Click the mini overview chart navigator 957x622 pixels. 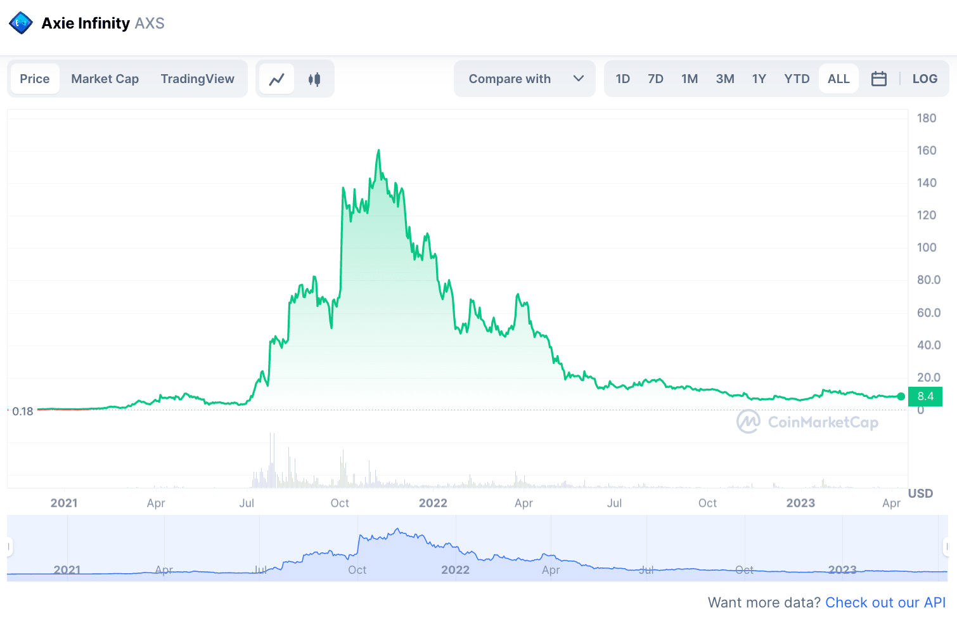[478, 548]
